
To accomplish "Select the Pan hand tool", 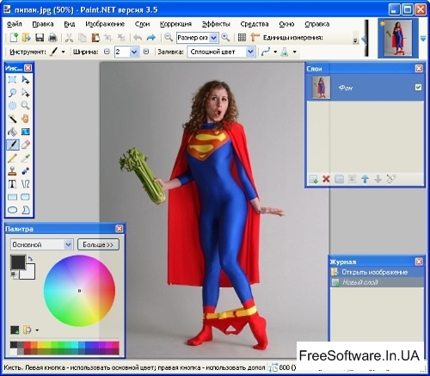I will click(26, 119).
